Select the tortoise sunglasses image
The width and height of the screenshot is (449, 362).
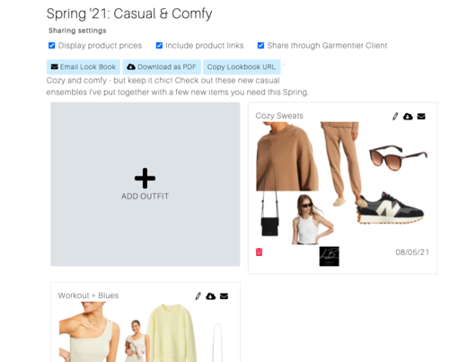[x=398, y=157]
